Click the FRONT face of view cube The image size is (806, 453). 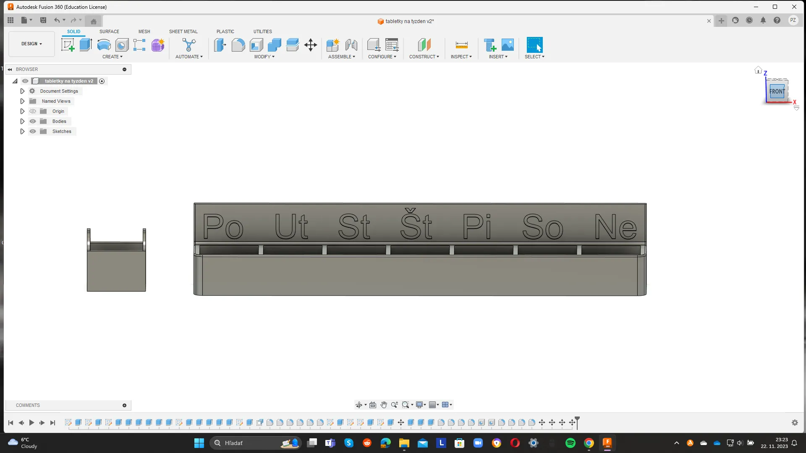[x=777, y=91]
